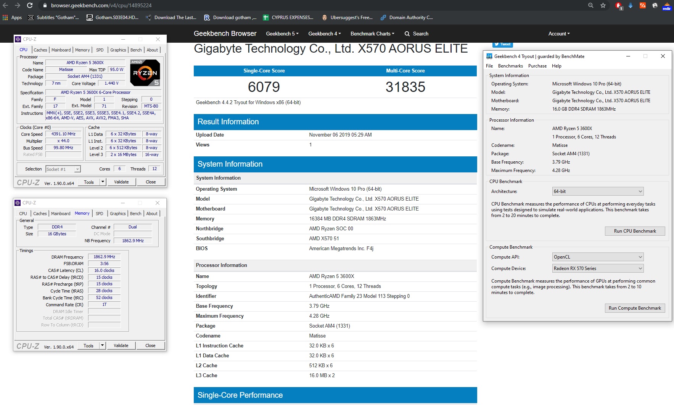Click the top CPU-Z window title icon

18,39
